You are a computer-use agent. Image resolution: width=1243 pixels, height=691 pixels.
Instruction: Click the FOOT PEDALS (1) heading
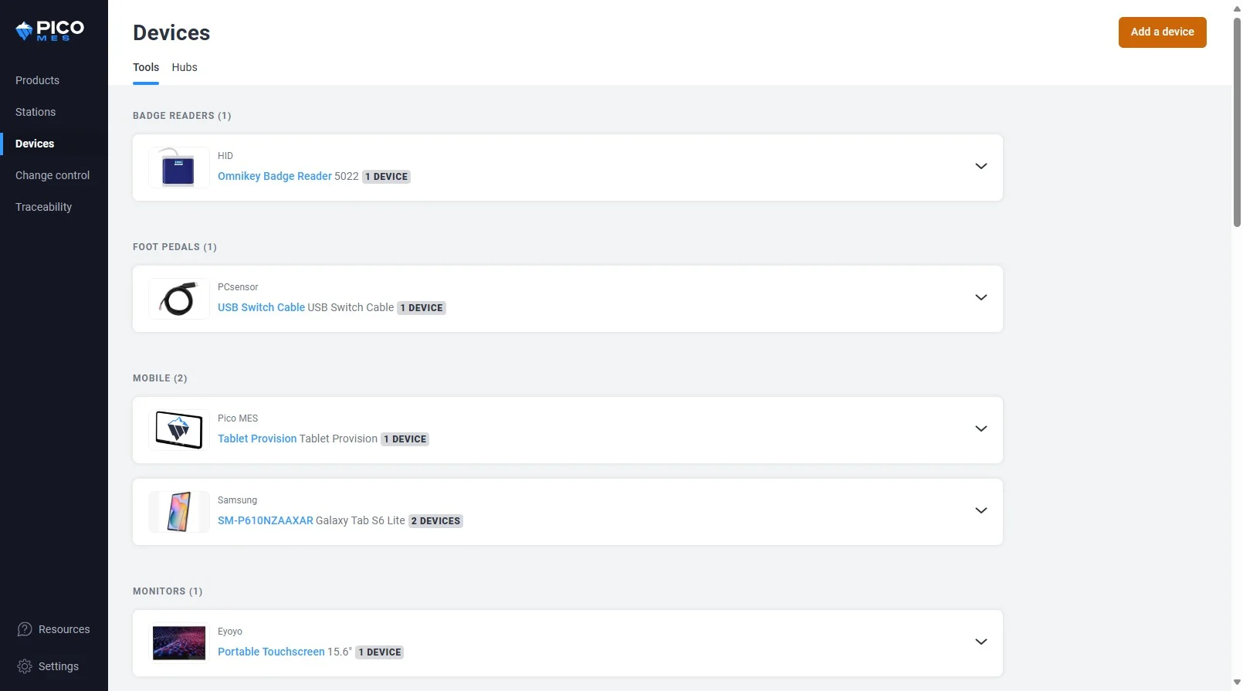[x=174, y=247]
